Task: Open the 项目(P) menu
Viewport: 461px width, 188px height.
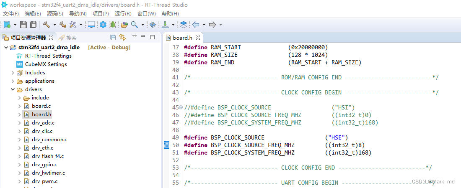Action: click(x=100, y=14)
